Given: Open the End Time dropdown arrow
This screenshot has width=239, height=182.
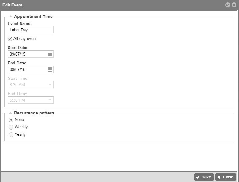Looking at the screenshot, I should 50,100.
